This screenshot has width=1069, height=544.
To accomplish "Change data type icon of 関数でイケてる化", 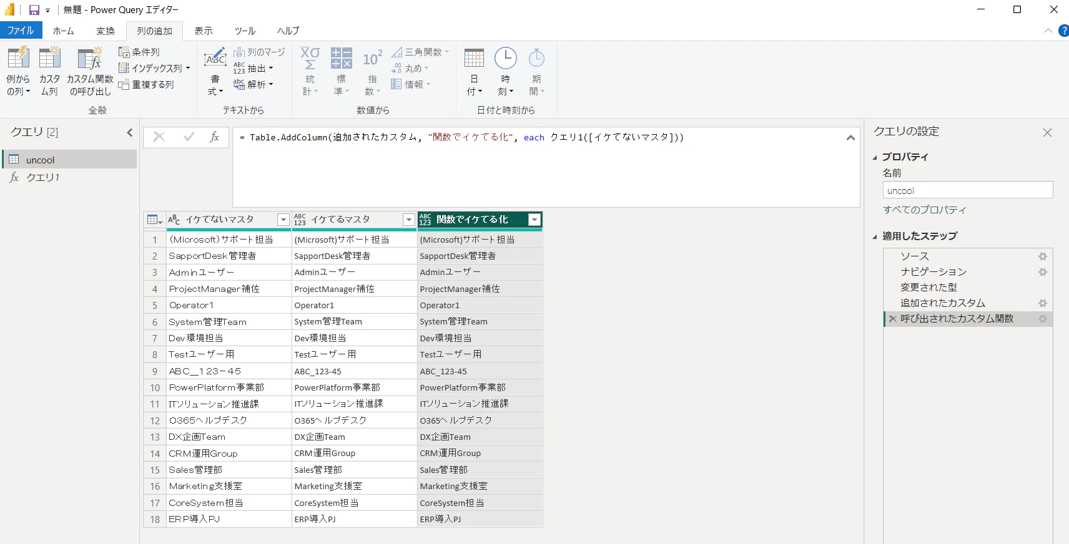I will point(425,220).
